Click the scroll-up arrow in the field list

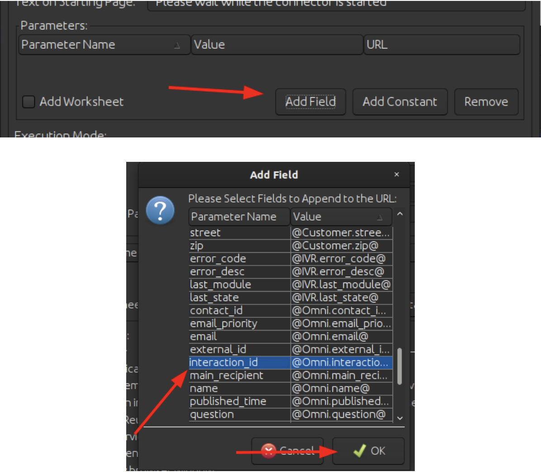coord(400,214)
